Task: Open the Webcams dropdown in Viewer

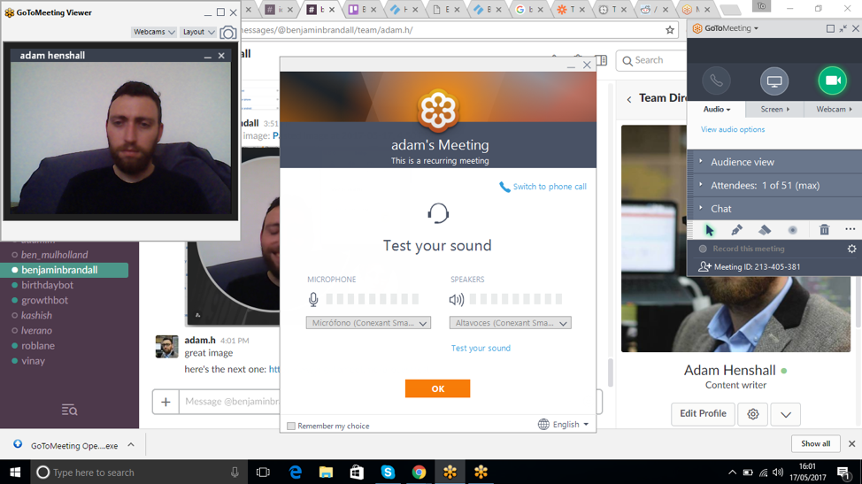Action: pos(154,32)
